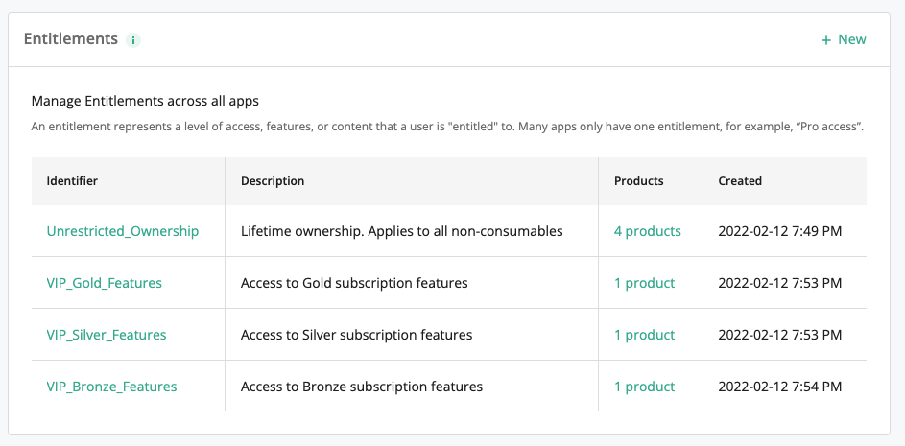Click the Identifier column header
The image size is (905, 446).
(x=72, y=180)
